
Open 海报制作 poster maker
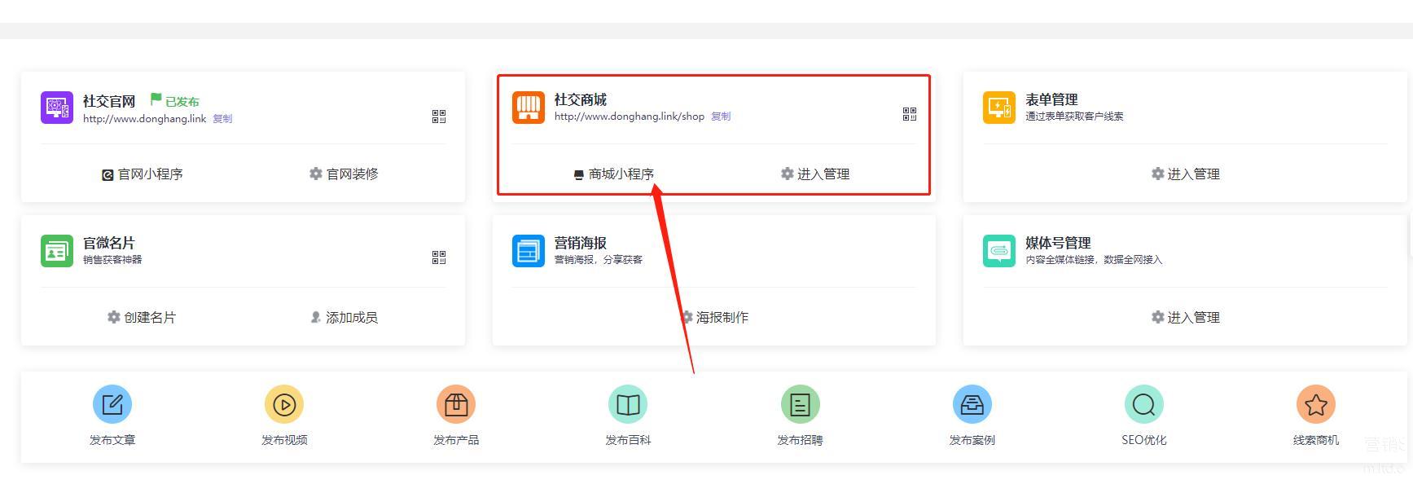pyautogui.click(x=714, y=318)
